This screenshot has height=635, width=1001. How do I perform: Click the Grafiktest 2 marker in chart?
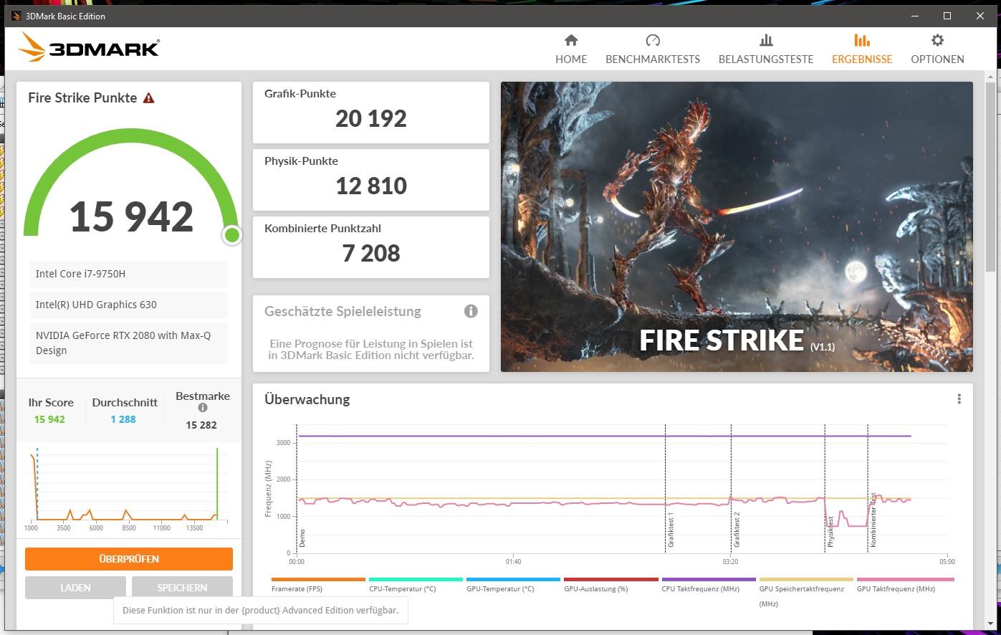tap(737, 531)
